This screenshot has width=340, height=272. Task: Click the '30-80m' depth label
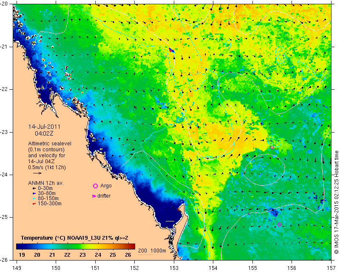tap(47, 193)
